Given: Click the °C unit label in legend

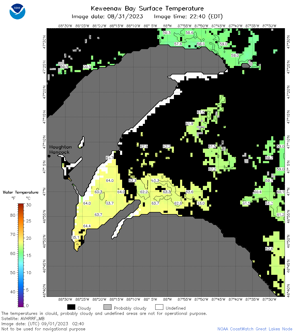Looking at the screenshot, I should pos(28,198).
